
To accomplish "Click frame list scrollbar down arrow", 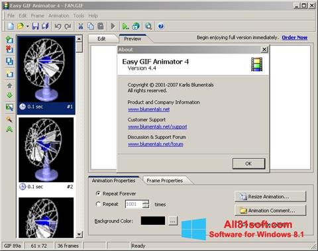I will coord(79,234).
